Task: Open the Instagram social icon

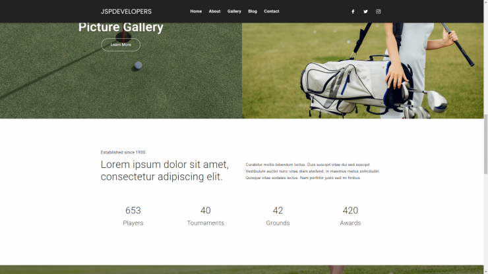Action: 378,11
